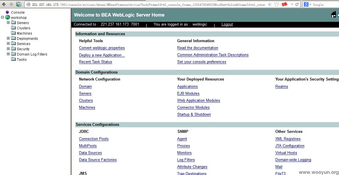Open the MultiPools link
Screen dimensions: 339x175
pos(88,146)
